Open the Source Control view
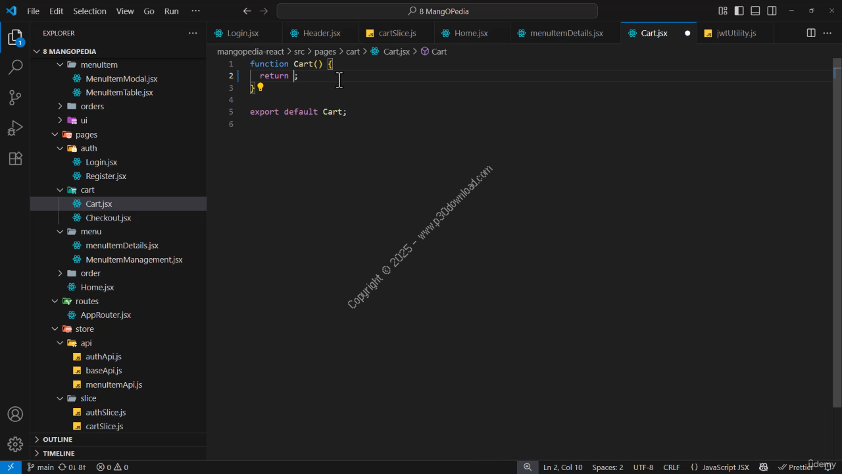Image resolution: width=842 pixels, height=474 pixels. [x=15, y=97]
